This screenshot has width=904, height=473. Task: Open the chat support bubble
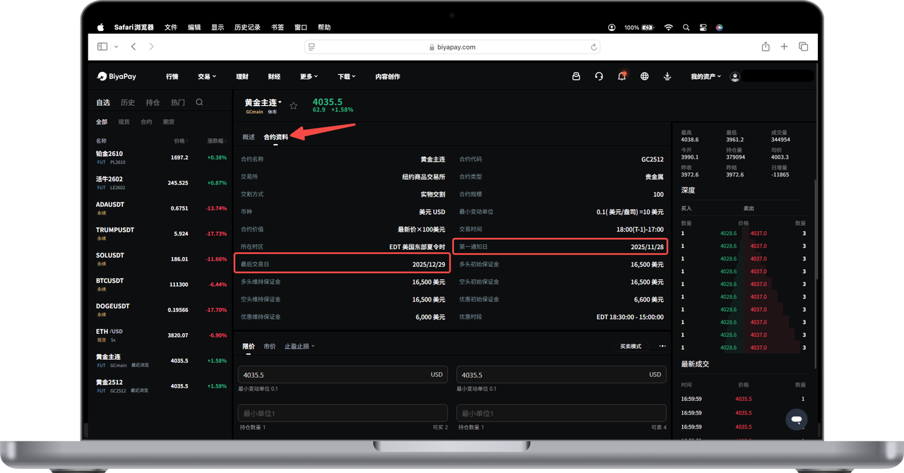[x=796, y=419]
